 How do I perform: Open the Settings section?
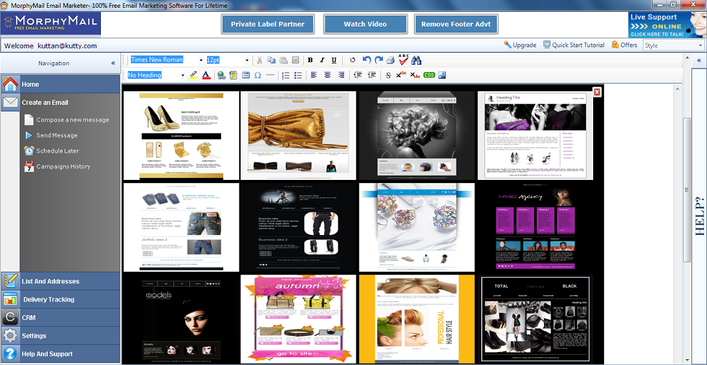pyautogui.click(x=60, y=336)
